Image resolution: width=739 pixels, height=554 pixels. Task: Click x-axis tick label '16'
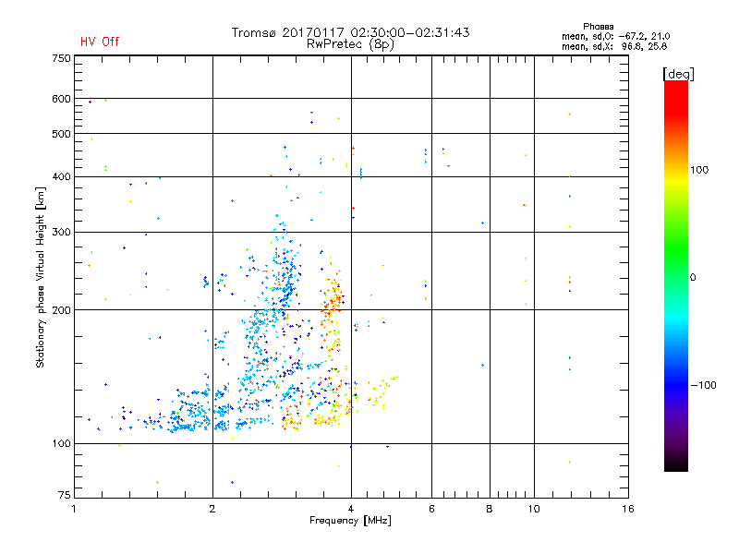tap(628, 509)
